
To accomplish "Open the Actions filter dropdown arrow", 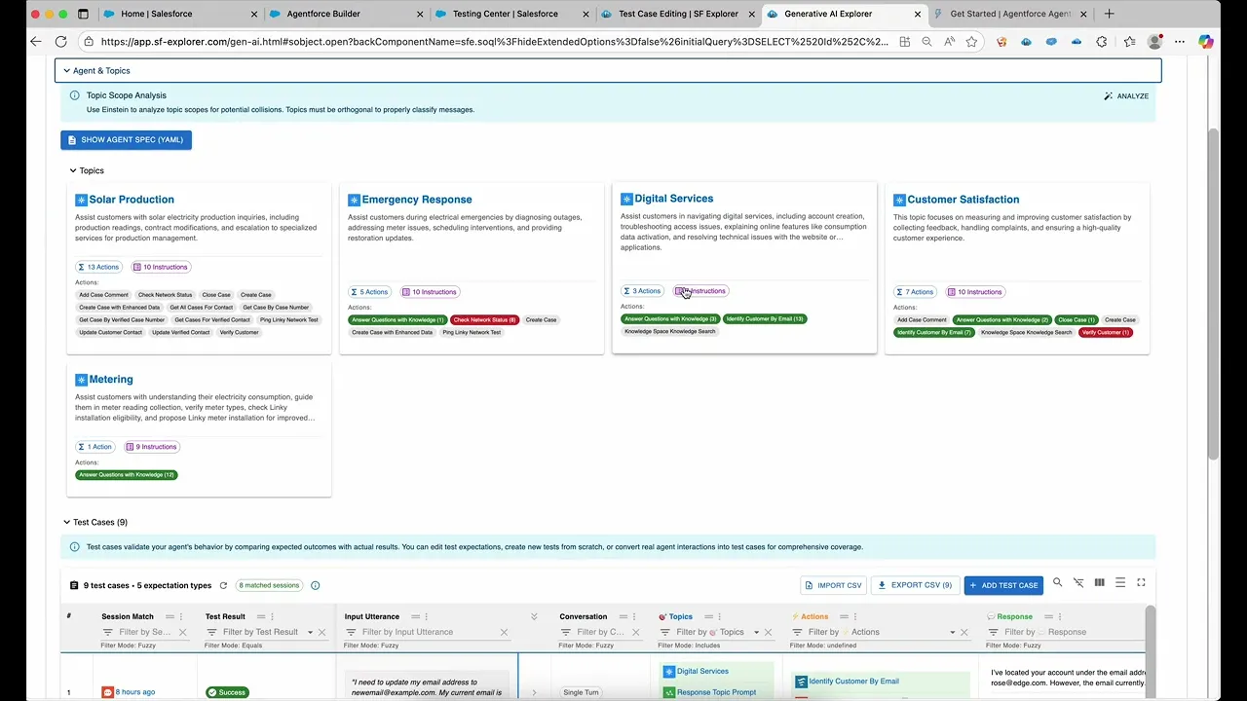I will (x=952, y=632).
